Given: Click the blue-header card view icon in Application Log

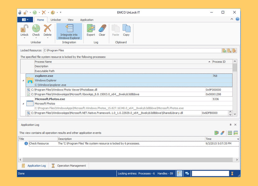Looking at the screenshot, I should [x=236, y=133].
